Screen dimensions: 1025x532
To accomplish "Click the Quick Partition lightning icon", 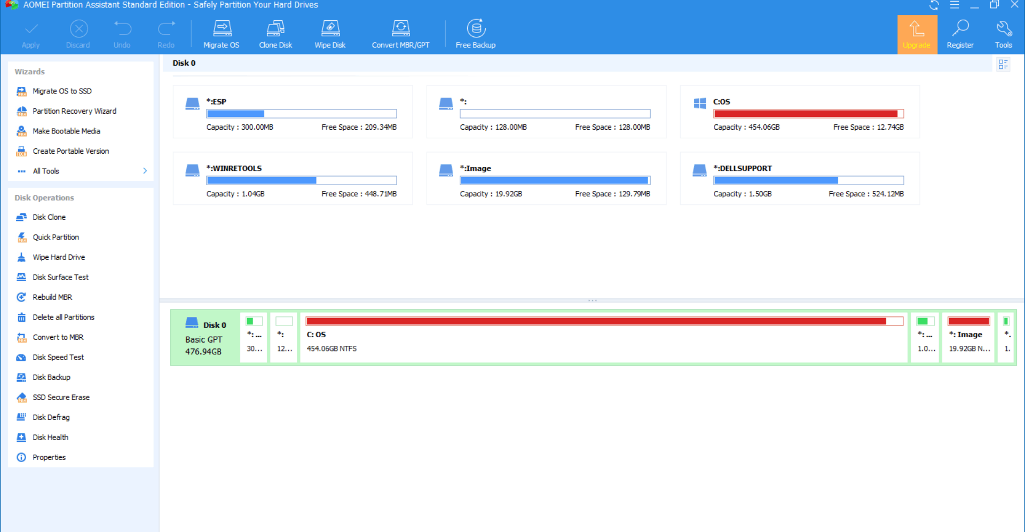I will tap(21, 237).
